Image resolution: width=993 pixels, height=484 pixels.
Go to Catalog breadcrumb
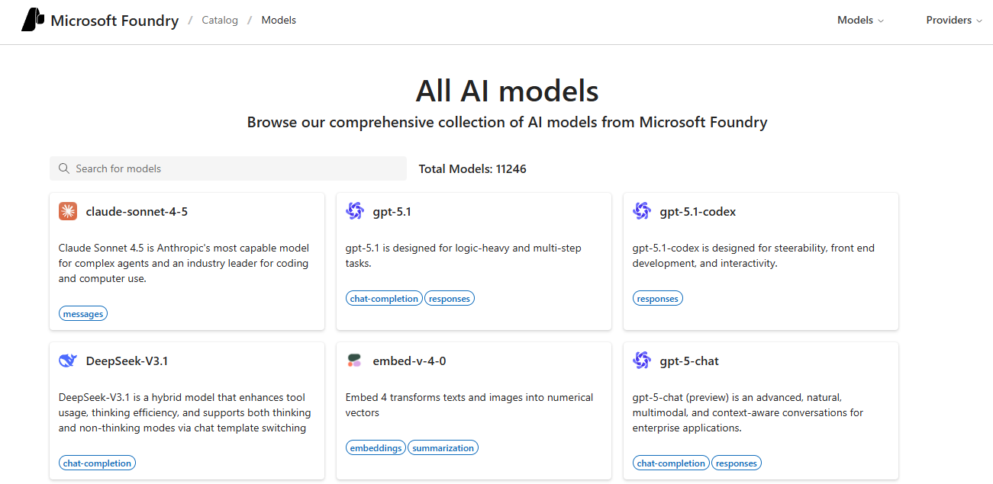pyautogui.click(x=220, y=21)
